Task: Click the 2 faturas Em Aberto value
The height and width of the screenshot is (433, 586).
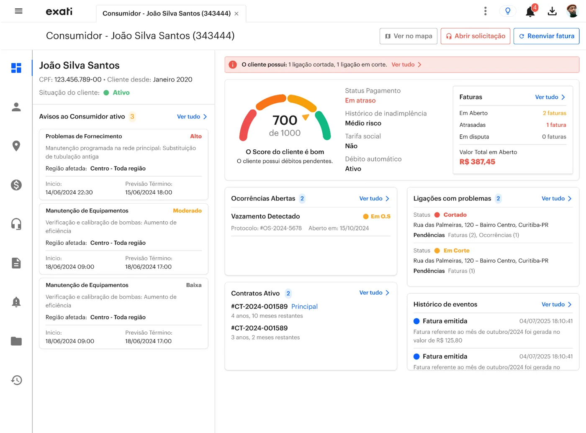Action: [554, 113]
